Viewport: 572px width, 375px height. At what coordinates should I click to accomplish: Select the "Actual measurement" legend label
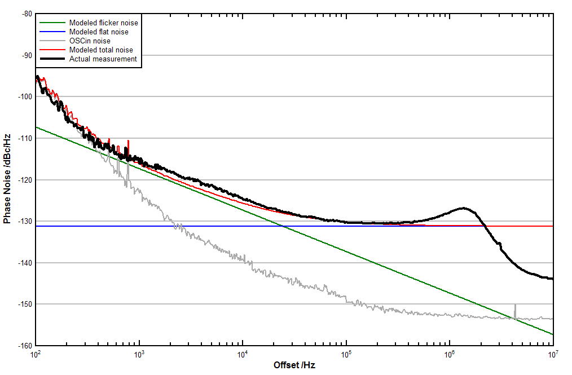[x=103, y=59]
